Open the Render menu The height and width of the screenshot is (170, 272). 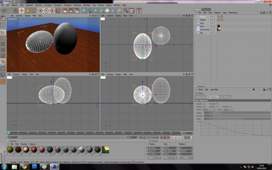(x=101, y=5)
